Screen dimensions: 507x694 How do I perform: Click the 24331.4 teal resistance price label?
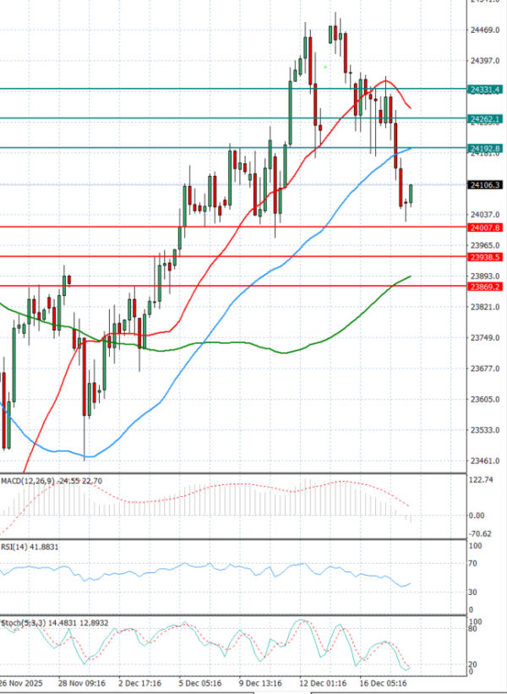tap(486, 89)
